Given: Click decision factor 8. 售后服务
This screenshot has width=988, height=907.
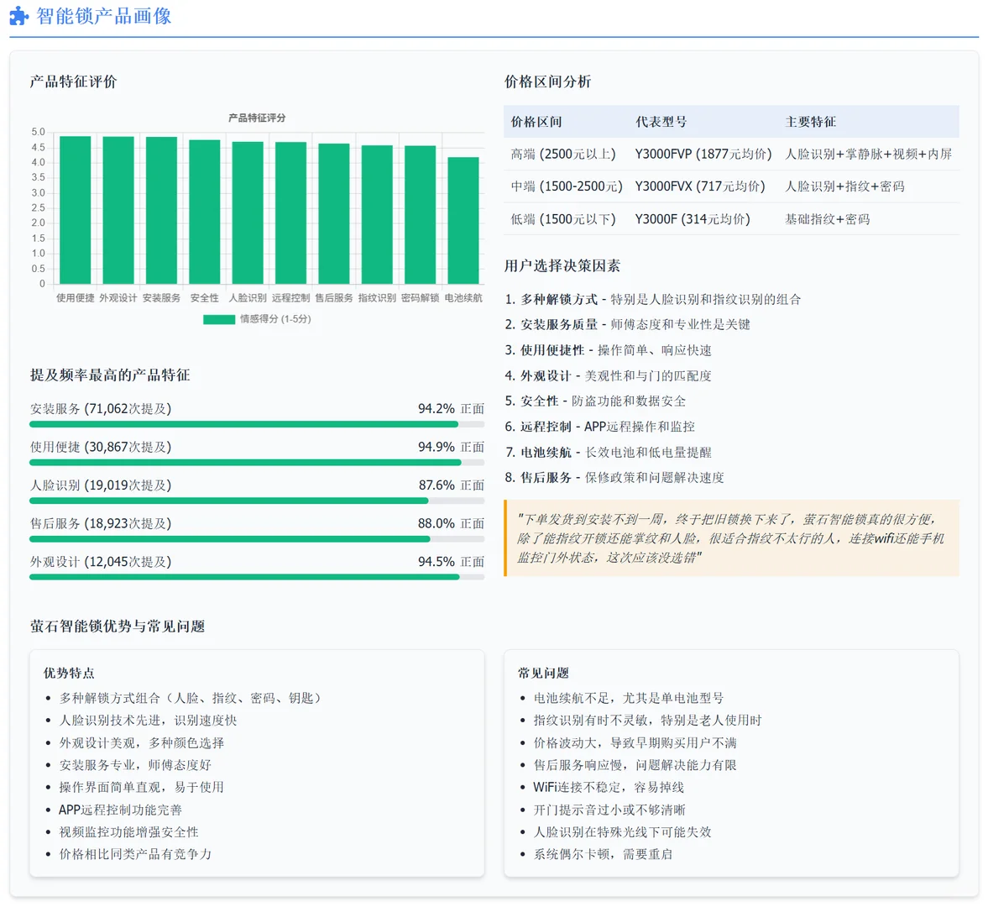Looking at the screenshot, I should [614, 478].
